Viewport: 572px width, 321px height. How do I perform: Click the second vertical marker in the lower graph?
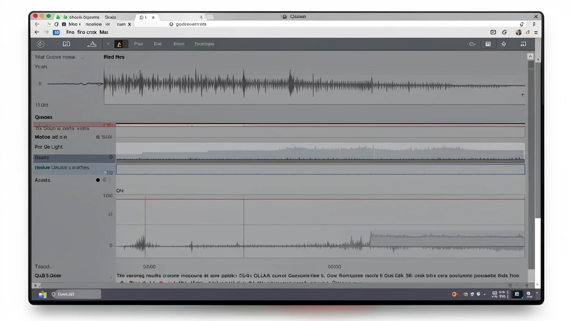pyautogui.click(x=244, y=226)
